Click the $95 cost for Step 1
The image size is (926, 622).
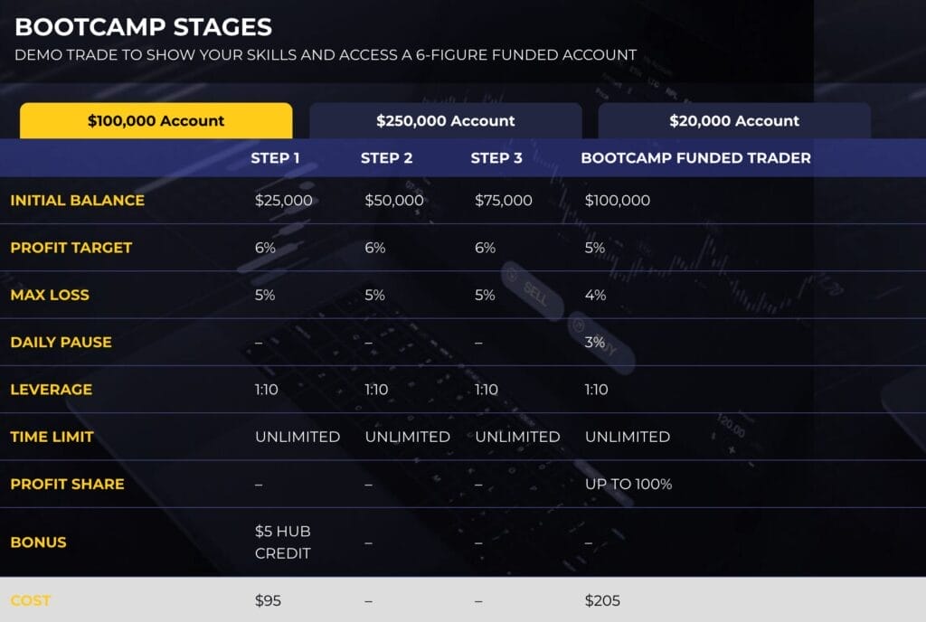point(268,601)
